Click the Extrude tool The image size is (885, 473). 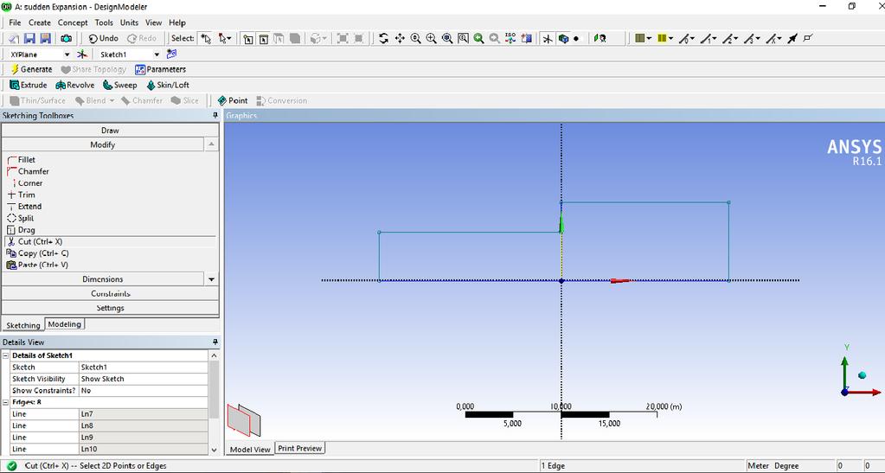pos(29,86)
